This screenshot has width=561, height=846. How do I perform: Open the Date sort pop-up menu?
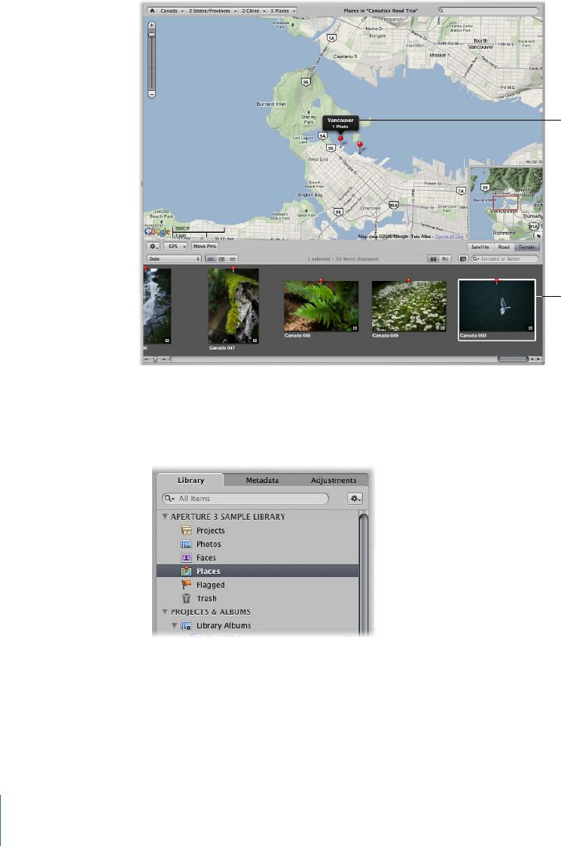(174, 259)
